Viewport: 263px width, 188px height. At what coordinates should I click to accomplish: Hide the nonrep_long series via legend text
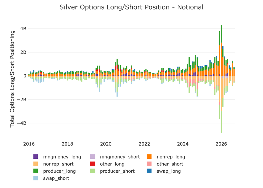[x=171, y=157]
